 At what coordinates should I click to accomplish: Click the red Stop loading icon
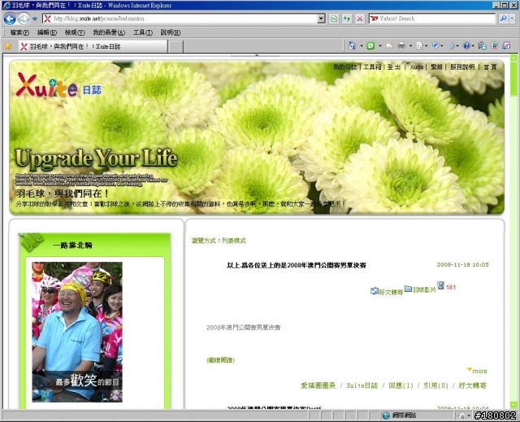[359, 19]
